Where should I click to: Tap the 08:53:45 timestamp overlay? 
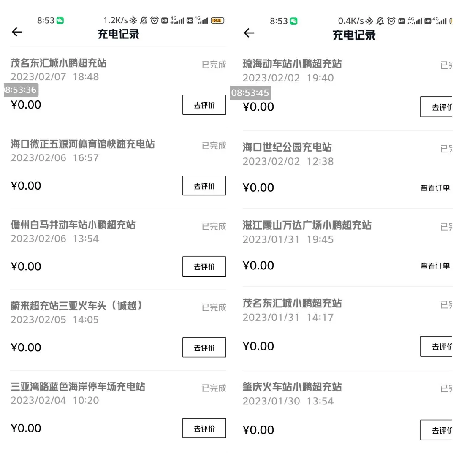pos(250,93)
